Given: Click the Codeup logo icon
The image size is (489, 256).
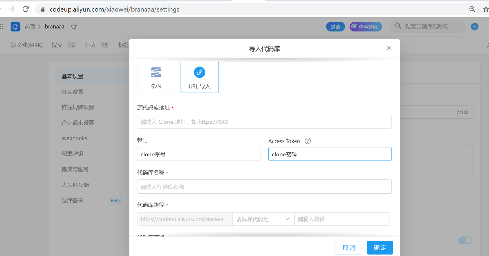Looking at the screenshot, I should pyautogui.click(x=15, y=26).
